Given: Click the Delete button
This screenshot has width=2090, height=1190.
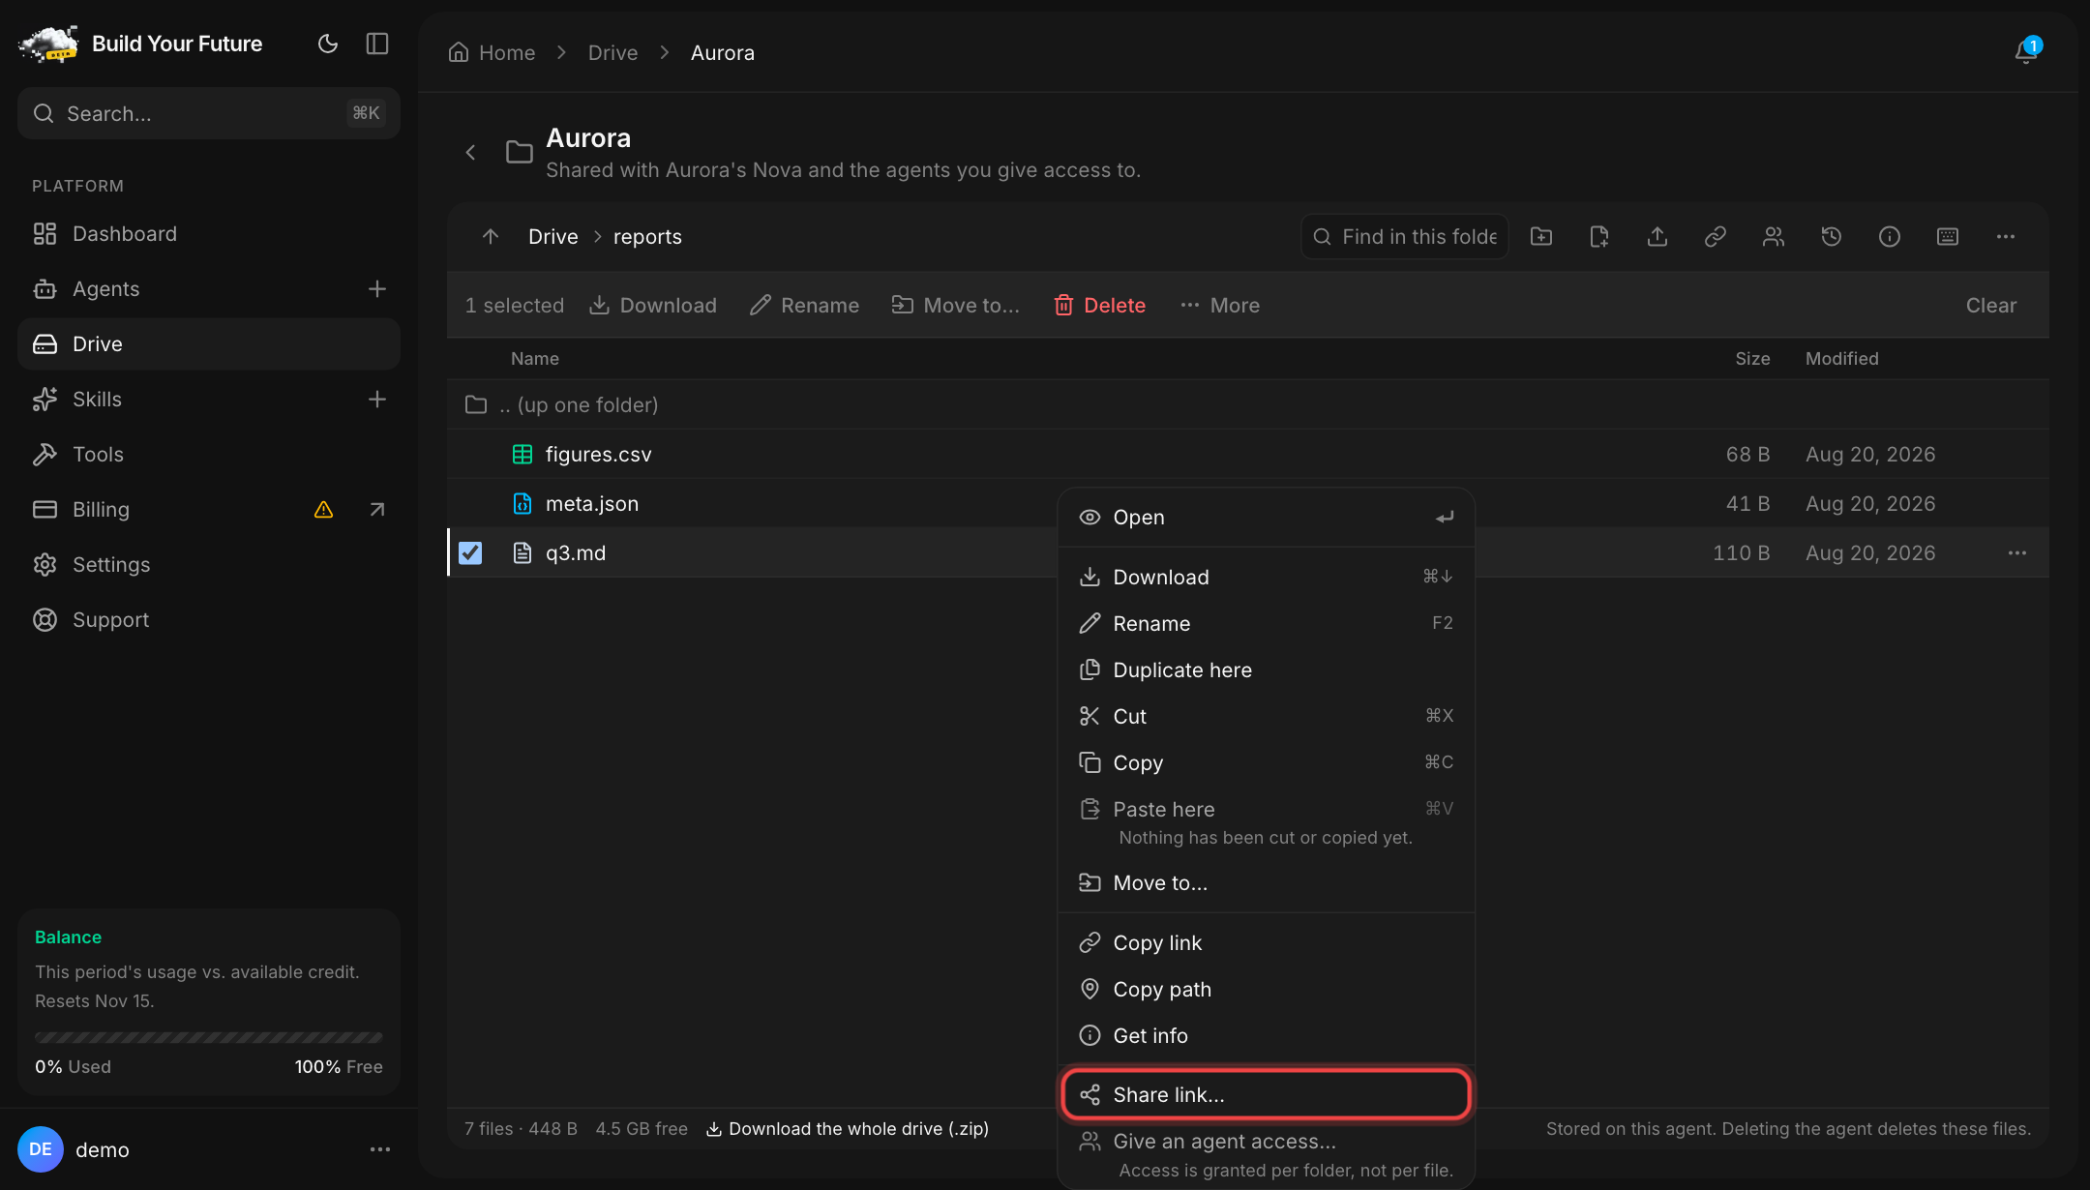Looking at the screenshot, I should click(x=1099, y=306).
